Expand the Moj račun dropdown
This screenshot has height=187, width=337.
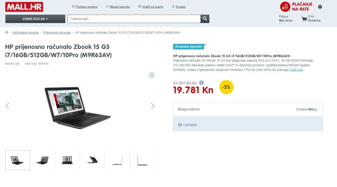click(x=286, y=20)
